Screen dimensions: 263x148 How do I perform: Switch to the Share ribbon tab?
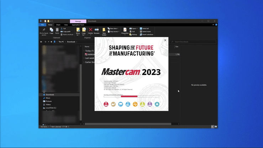click(x=58, y=25)
